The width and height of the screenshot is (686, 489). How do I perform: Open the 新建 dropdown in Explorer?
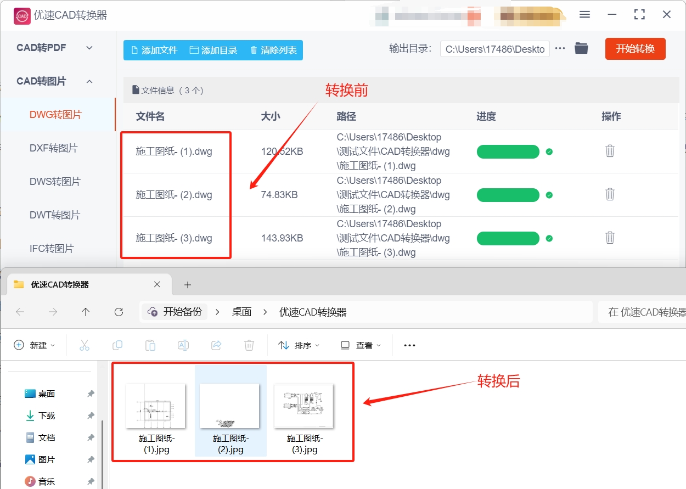(35, 345)
